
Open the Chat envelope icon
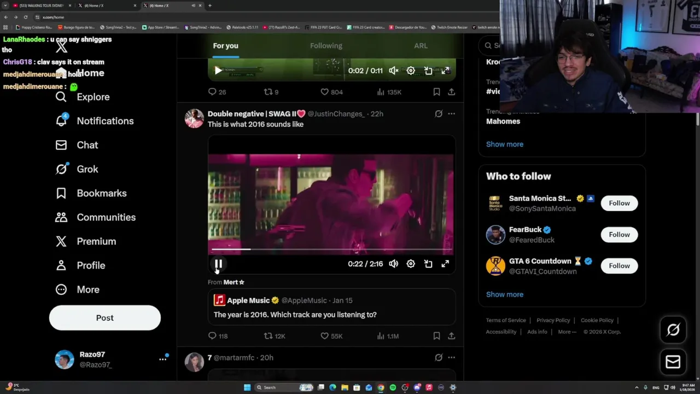61,145
